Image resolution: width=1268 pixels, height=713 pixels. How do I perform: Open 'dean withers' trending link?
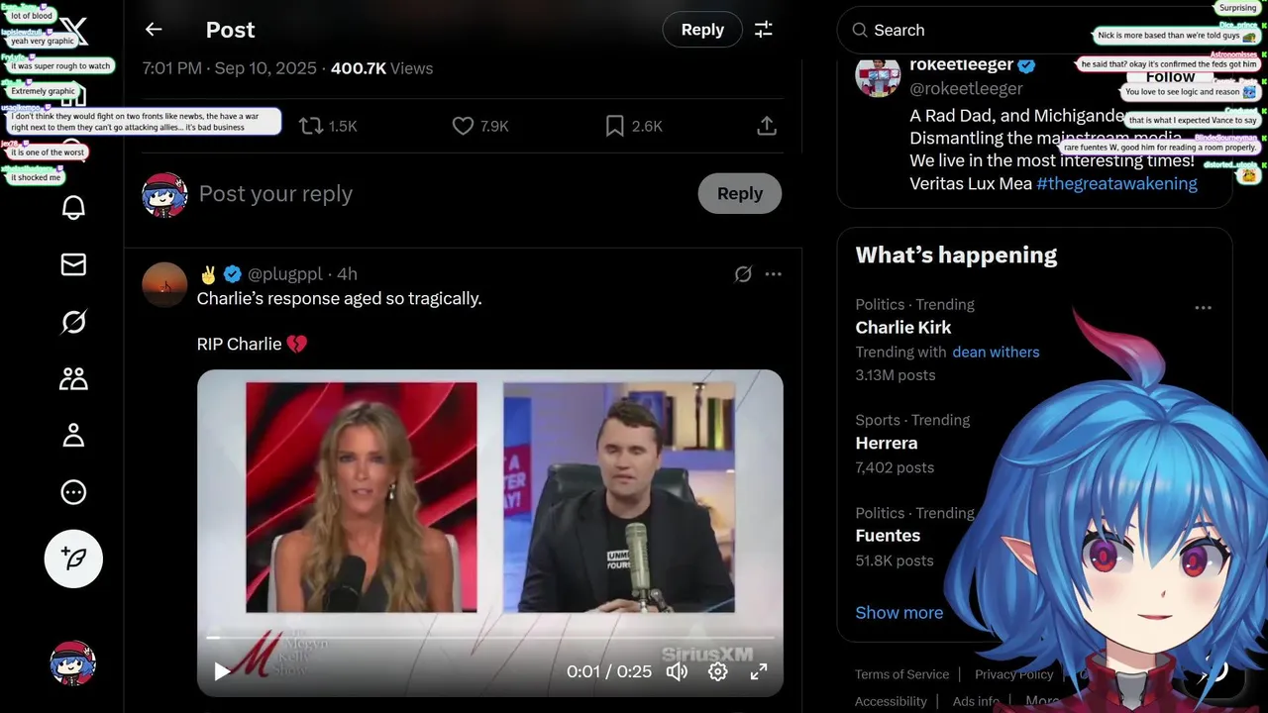click(996, 352)
